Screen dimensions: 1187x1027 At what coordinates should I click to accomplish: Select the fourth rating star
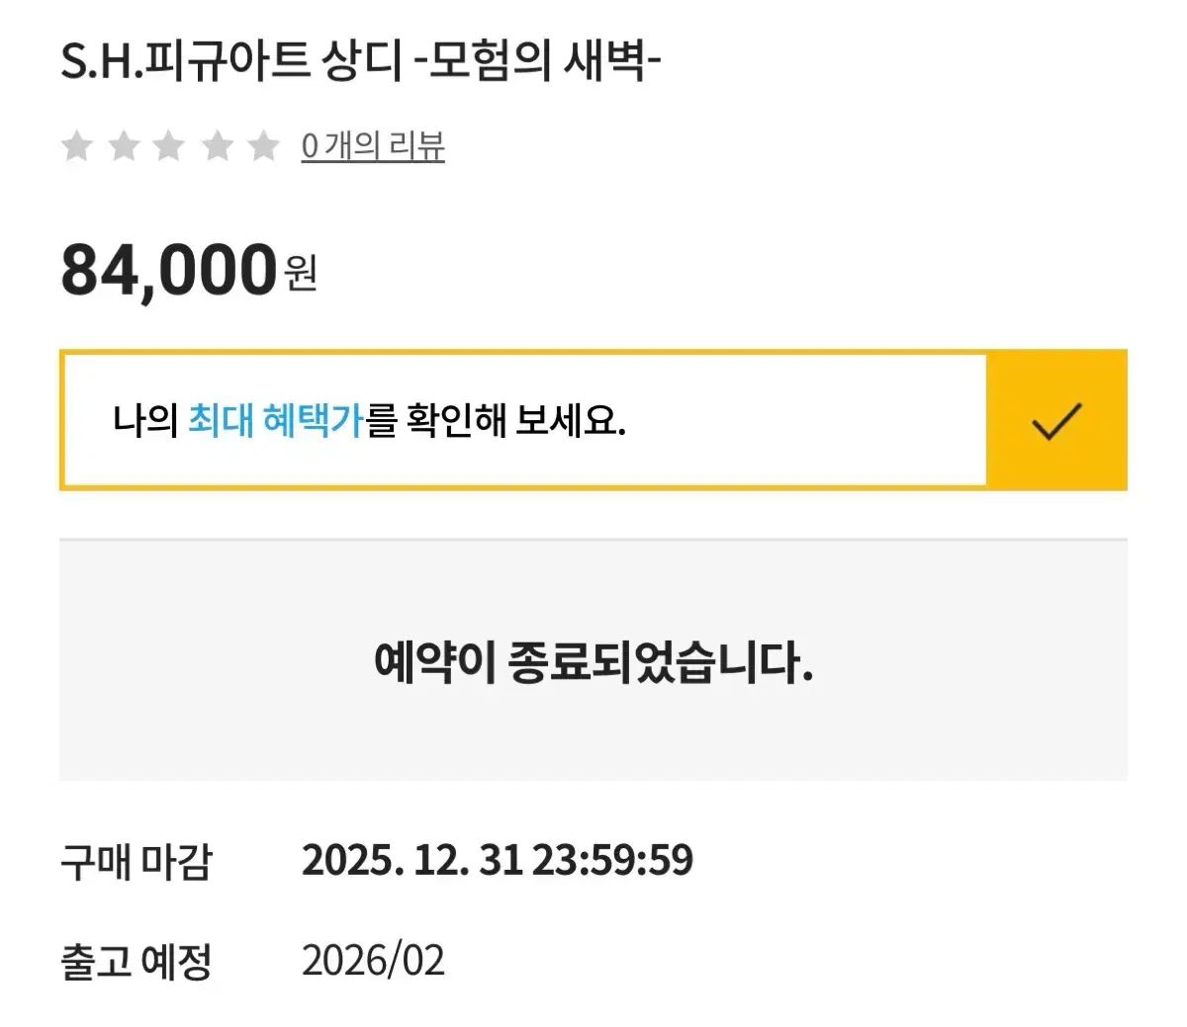coord(217,146)
